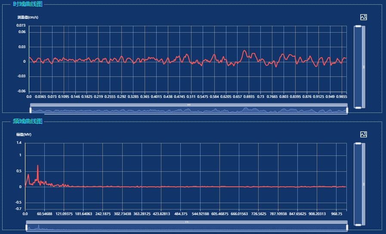Image resolution: width=386 pixels, height=234 pixels.
Task: Select the 频域曲线图 panel title
Action: (28, 122)
